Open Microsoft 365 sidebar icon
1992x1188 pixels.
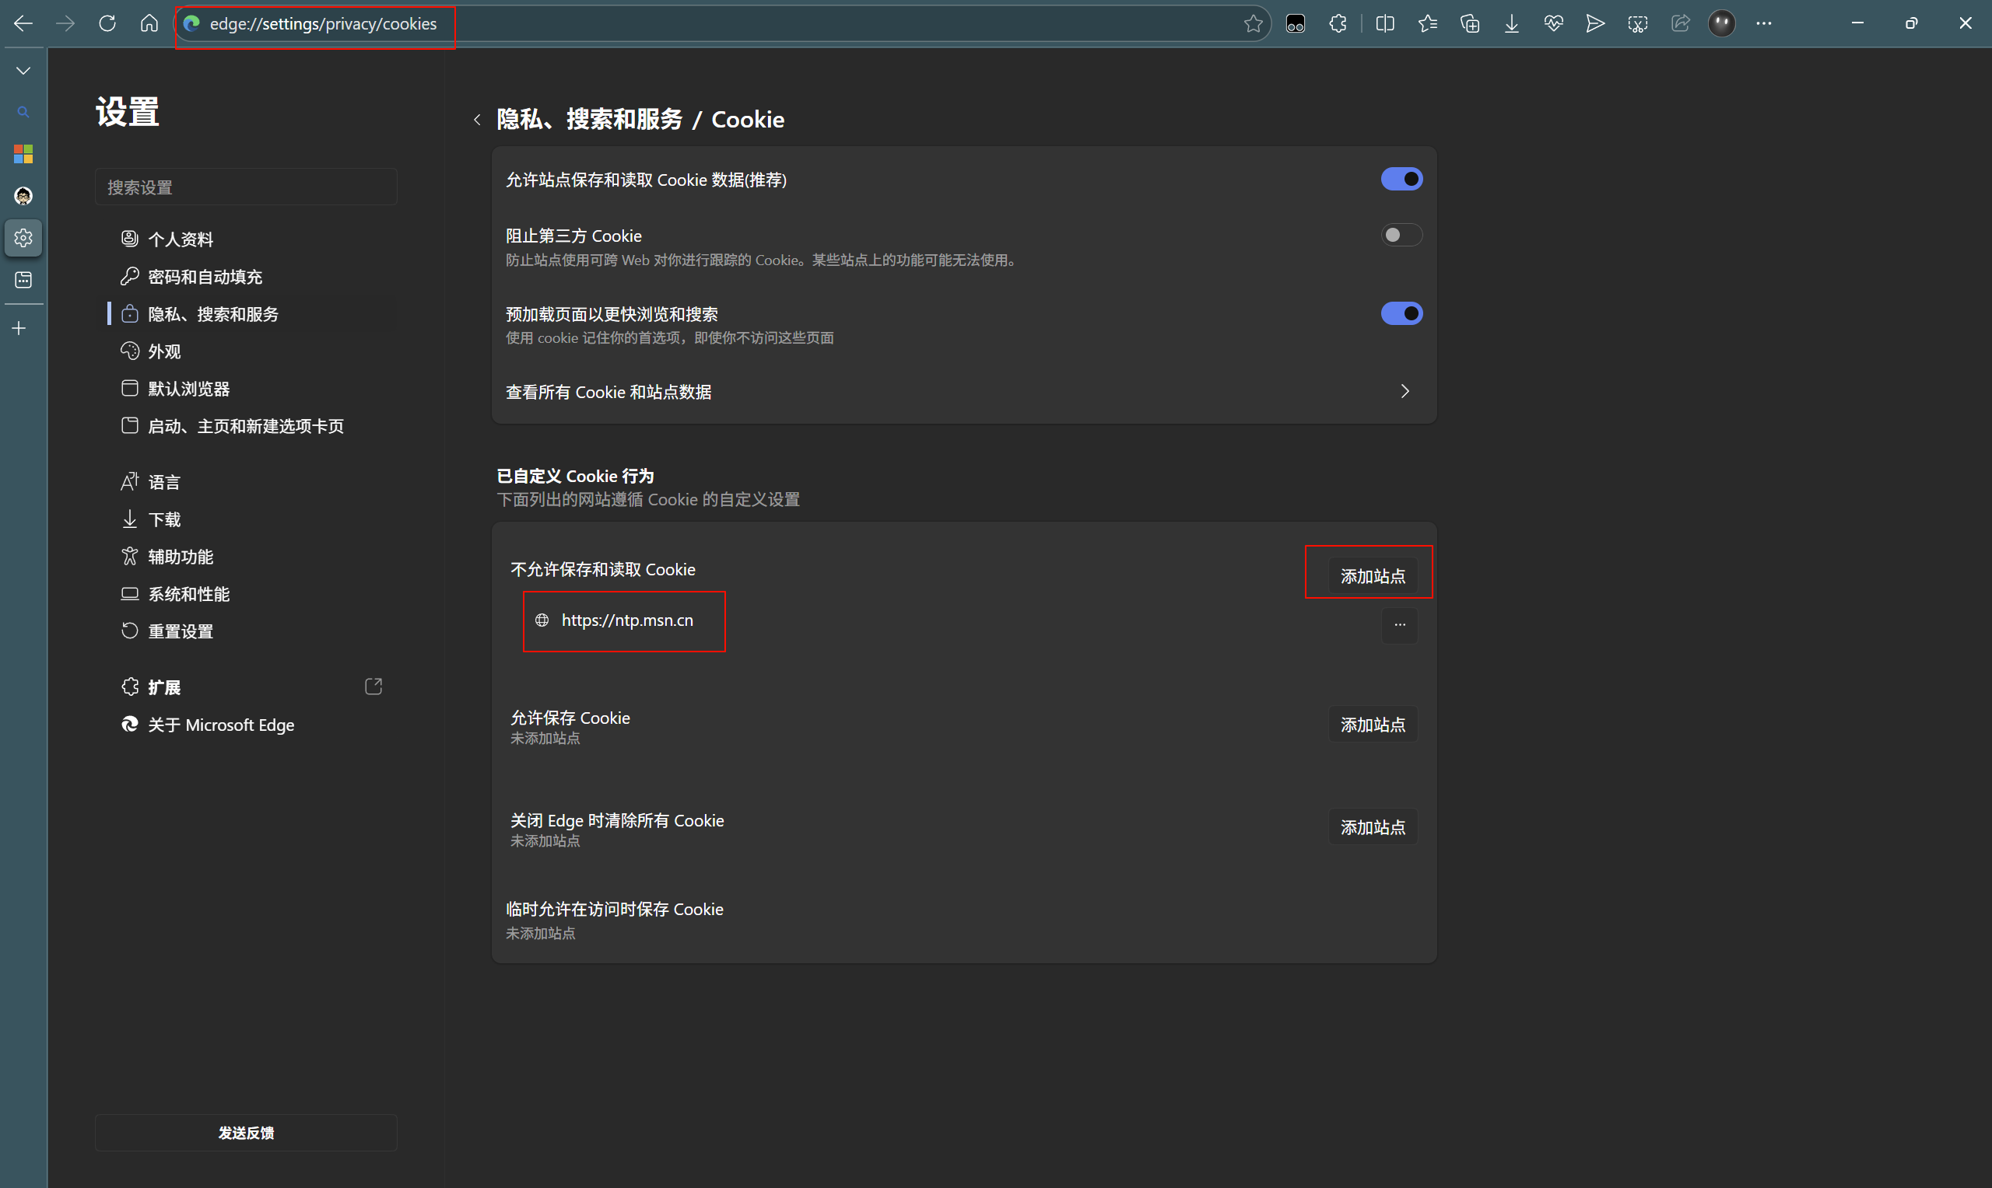tap(23, 154)
